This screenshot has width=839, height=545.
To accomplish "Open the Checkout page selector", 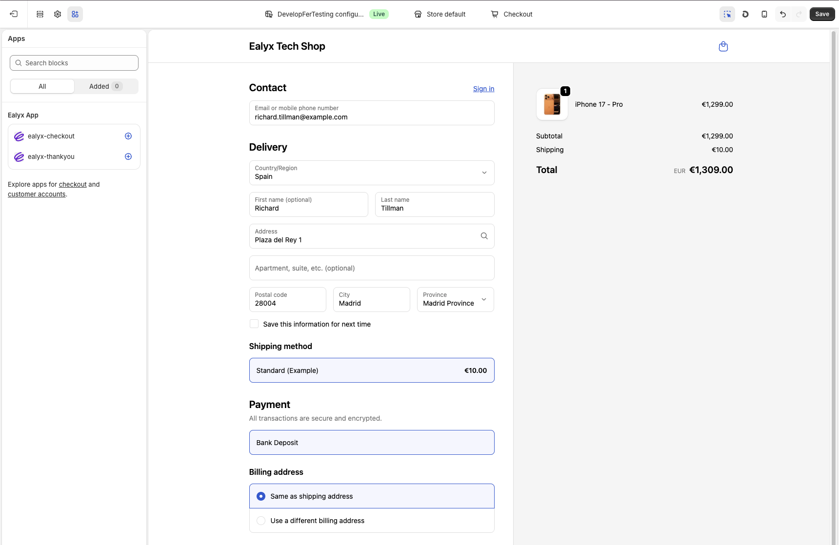I will 511,14.
